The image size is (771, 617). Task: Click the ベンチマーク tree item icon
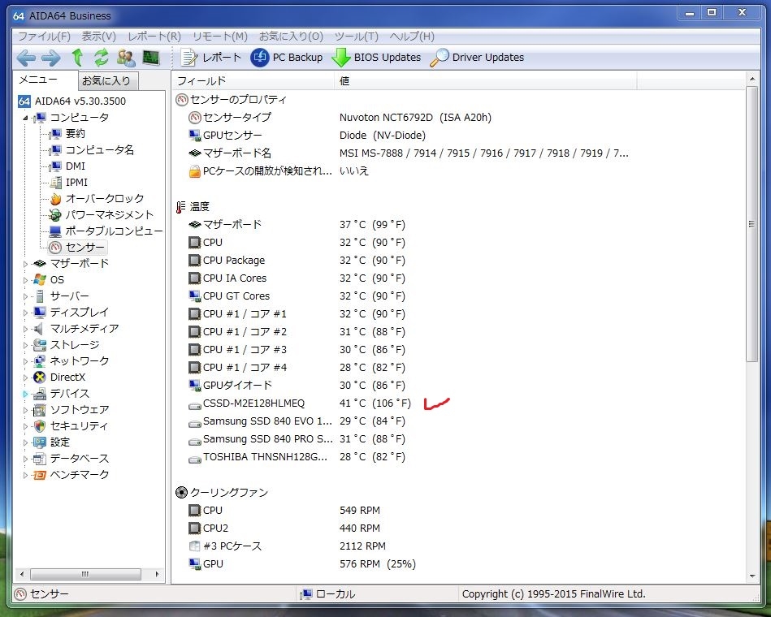point(39,475)
